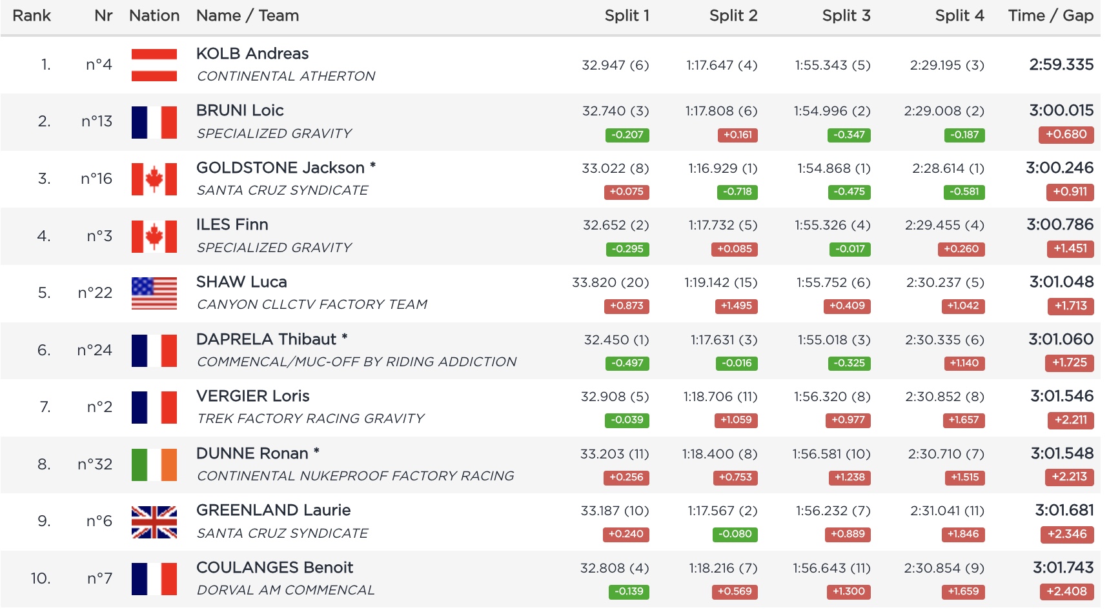The image size is (1109, 610).
Task: Click the Nation column header
Action: click(x=154, y=16)
